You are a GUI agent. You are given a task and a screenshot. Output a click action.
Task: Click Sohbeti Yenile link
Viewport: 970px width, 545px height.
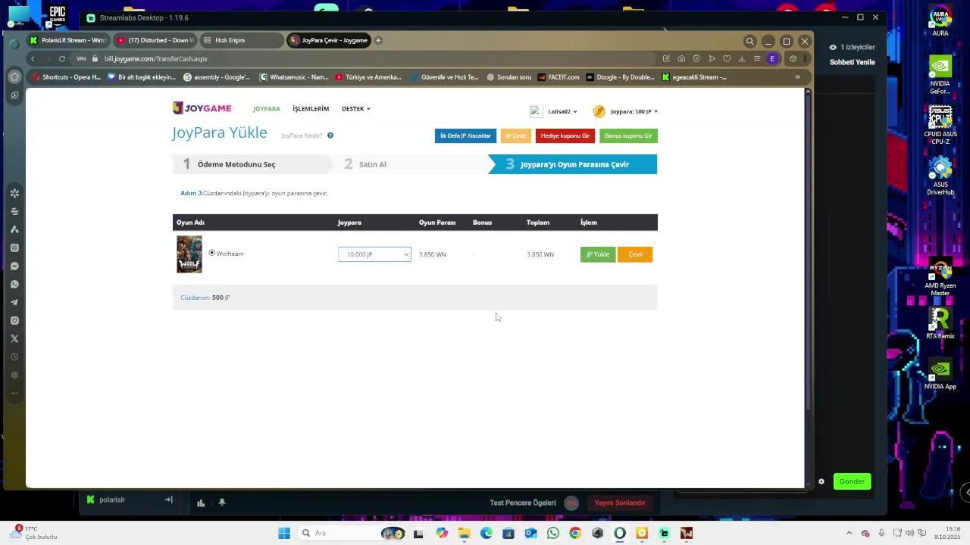tap(853, 62)
